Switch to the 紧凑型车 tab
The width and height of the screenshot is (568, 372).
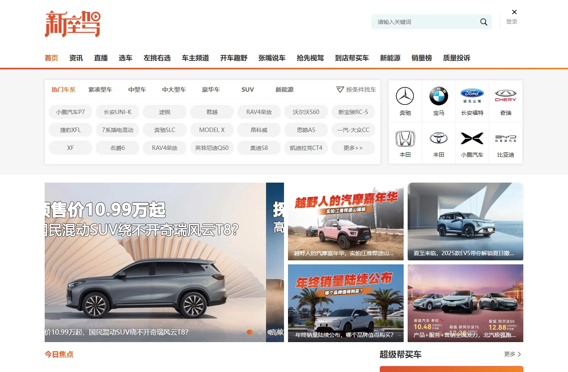tap(100, 90)
